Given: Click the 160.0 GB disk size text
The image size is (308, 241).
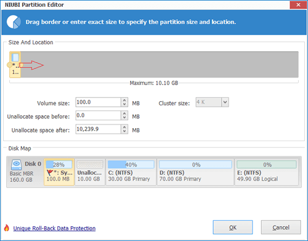Looking at the screenshot, I should point(21,180).
